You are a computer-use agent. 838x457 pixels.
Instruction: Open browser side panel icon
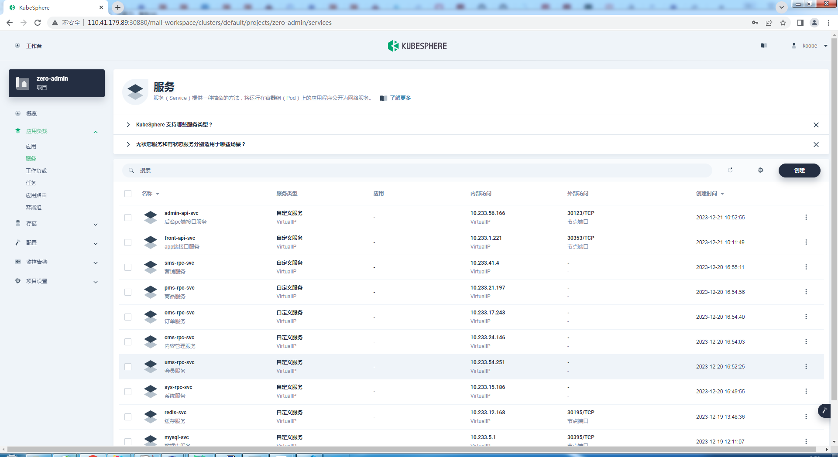point(800,23)
